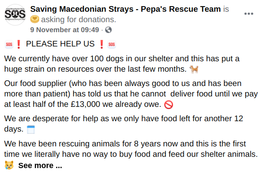266x172 pixels.
Task: Click the asking for donations text
Action: point(79,20)
